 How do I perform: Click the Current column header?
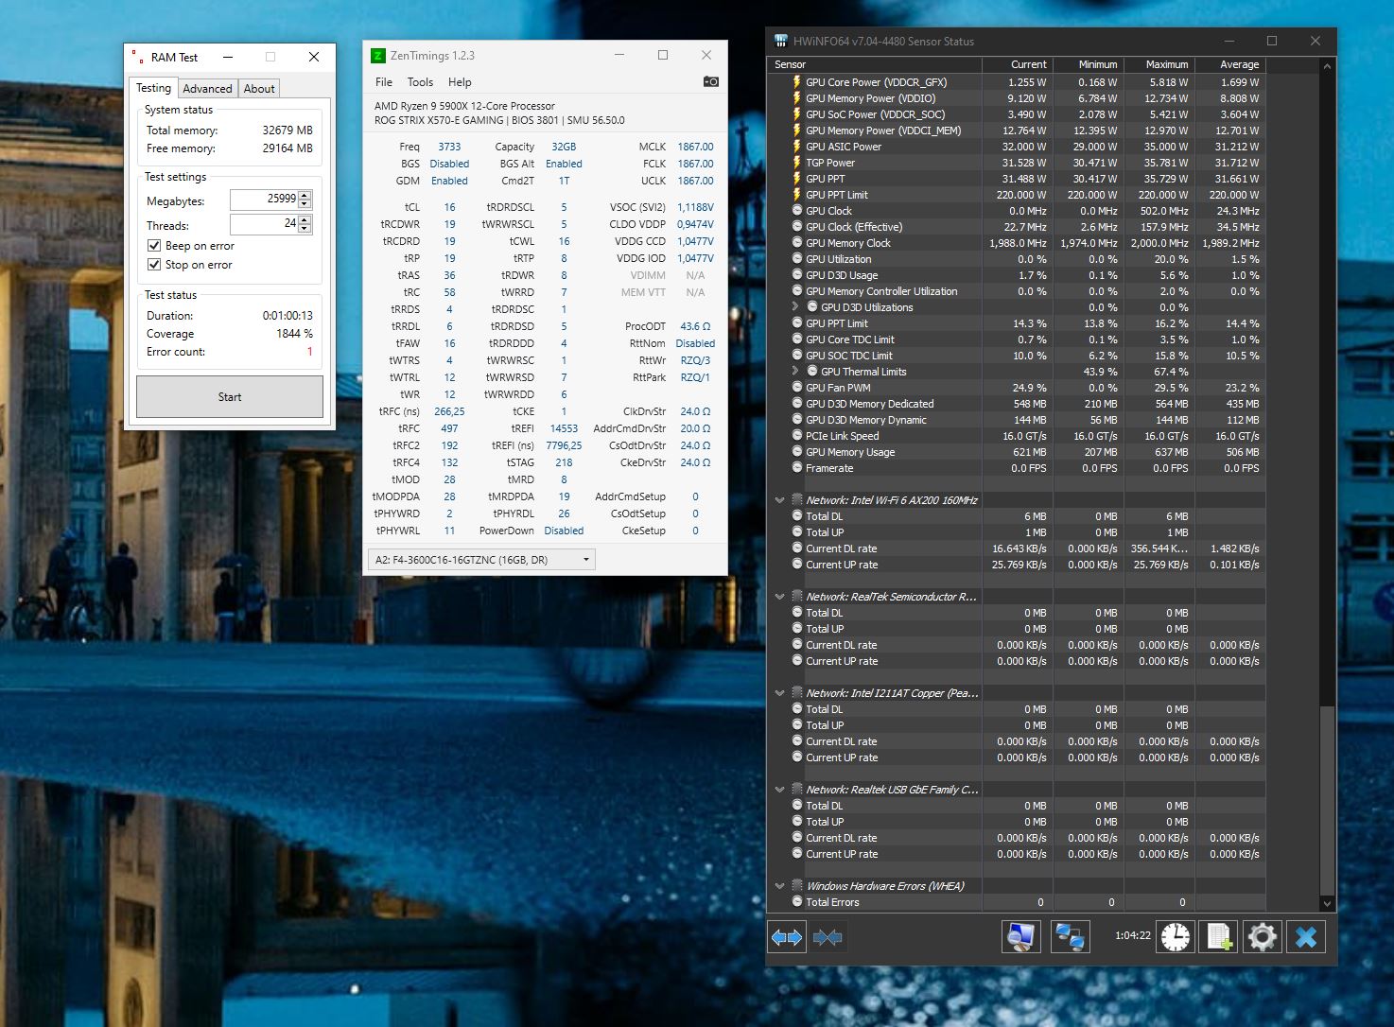[1018, 64]
